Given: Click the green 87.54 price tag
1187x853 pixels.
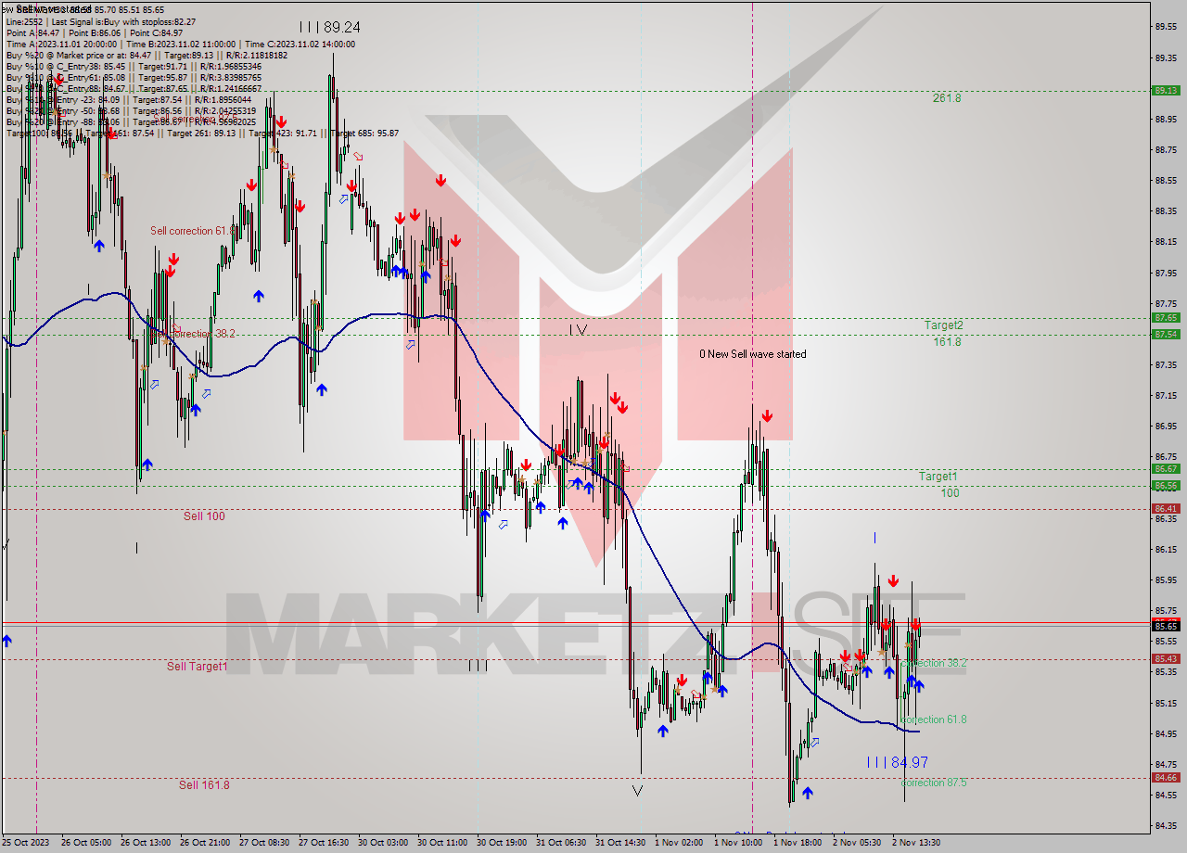Looking at the screenshot, I should 1166,335.
